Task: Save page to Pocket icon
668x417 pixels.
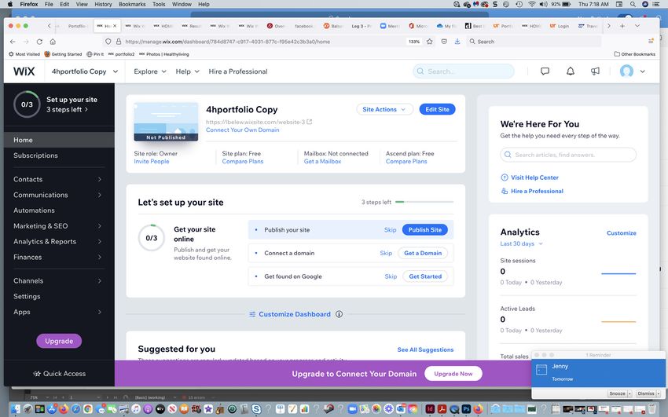Action: tap(444, 42)
